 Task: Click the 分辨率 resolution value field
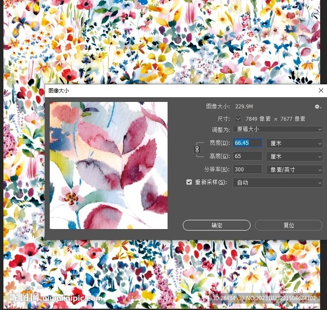[x=247, y=170]
